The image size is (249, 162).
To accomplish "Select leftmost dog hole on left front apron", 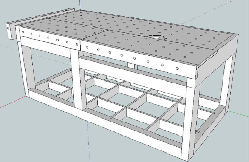I will tap(23, 32).
